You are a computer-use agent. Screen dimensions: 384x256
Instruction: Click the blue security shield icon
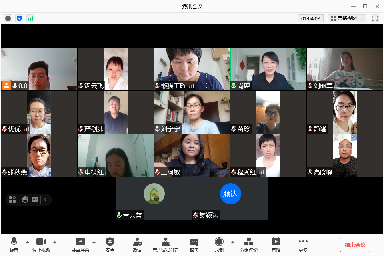[x=19, y=18]
